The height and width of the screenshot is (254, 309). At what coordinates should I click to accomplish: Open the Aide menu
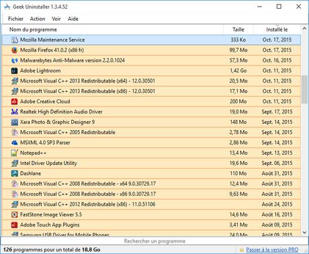coord(73,19)
